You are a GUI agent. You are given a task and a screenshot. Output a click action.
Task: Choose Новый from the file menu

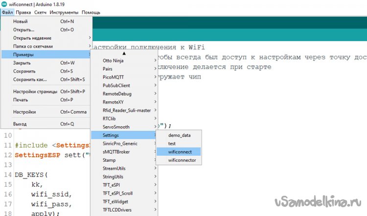46,22
